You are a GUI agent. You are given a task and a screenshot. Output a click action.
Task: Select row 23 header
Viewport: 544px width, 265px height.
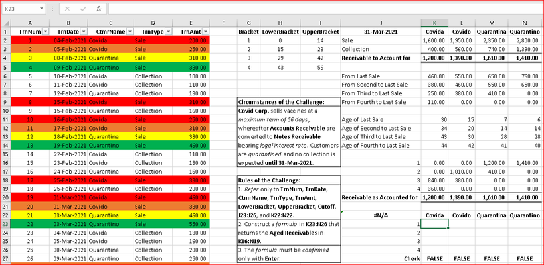6,224
